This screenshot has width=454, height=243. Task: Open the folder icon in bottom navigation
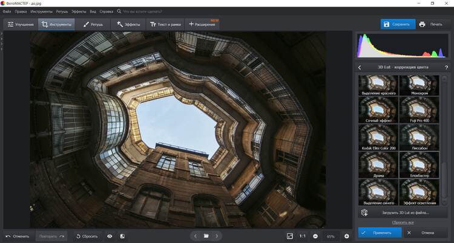206,236
